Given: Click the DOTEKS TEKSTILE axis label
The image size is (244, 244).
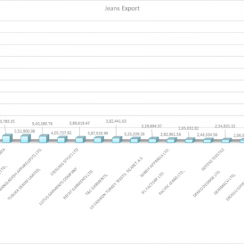Looking at the screenshot, I should [x=213, y=160].
